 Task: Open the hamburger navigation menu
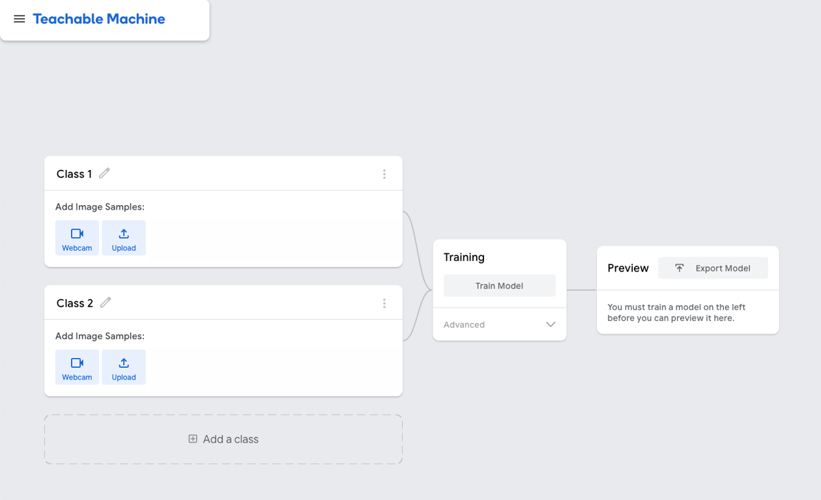(x=20, y=19)
